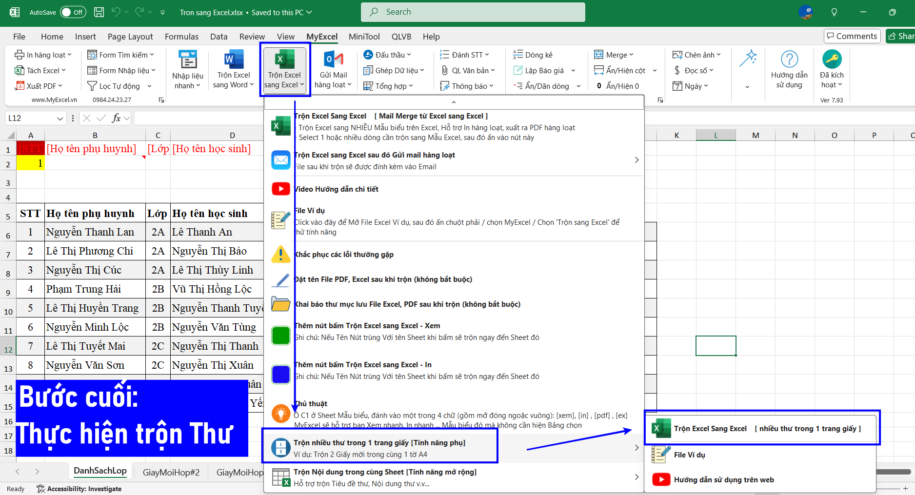
Task: Open the Name Box dropdown arrow
Action: coord(60,119)
